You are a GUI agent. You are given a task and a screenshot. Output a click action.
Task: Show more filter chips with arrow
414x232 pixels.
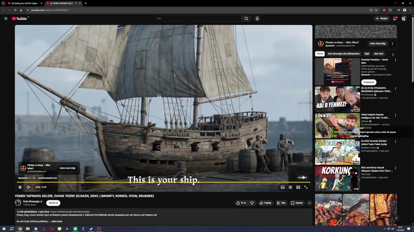pos(393,54)
